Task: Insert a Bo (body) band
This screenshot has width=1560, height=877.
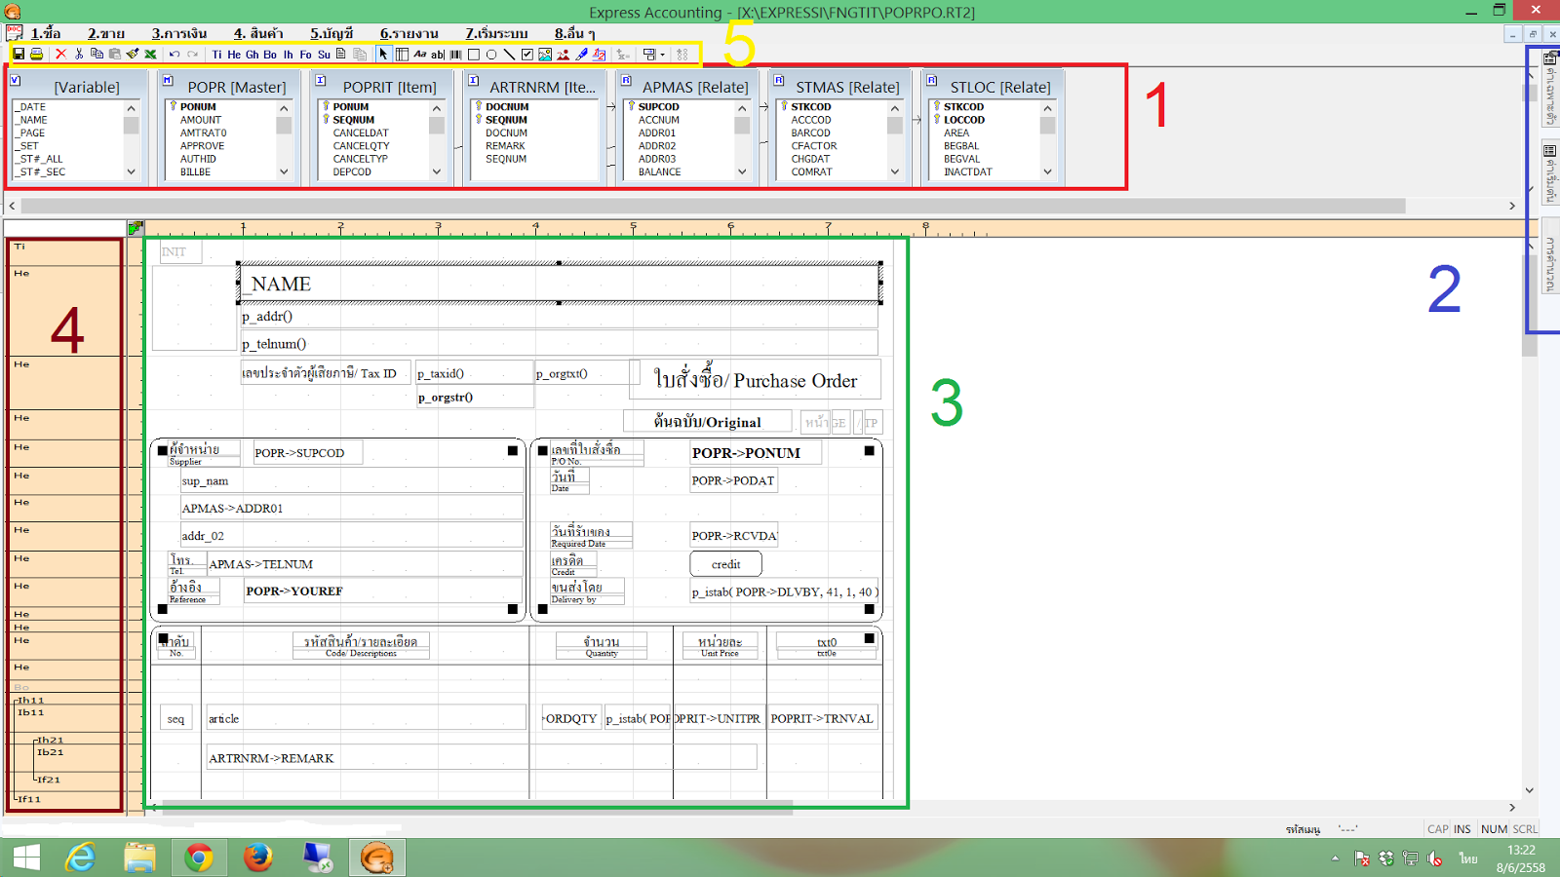Action: click(270, 55)
